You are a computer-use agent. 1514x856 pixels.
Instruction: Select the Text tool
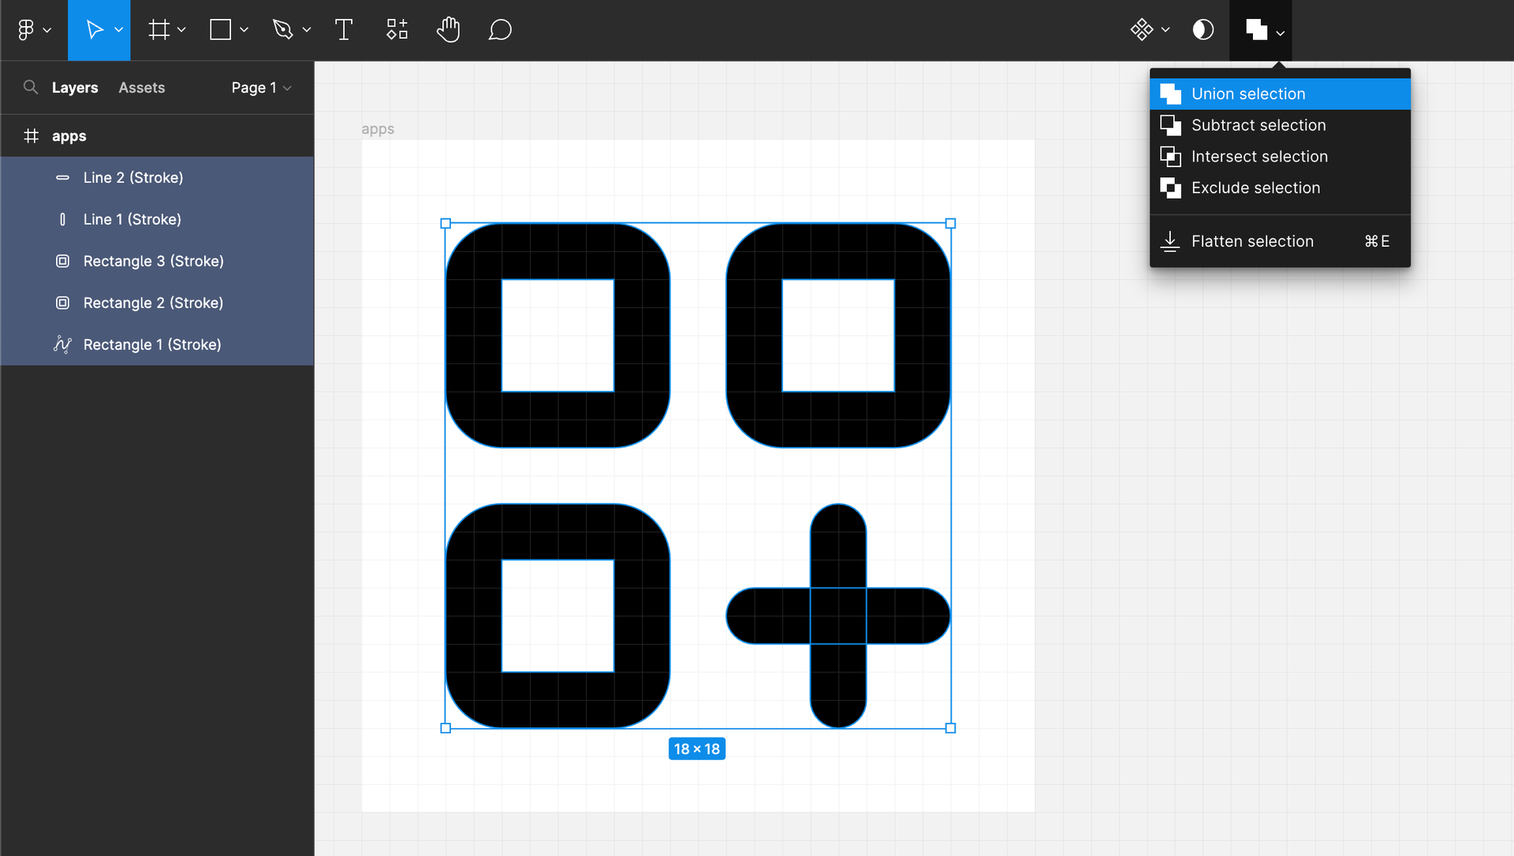click(x=344, y=30)
